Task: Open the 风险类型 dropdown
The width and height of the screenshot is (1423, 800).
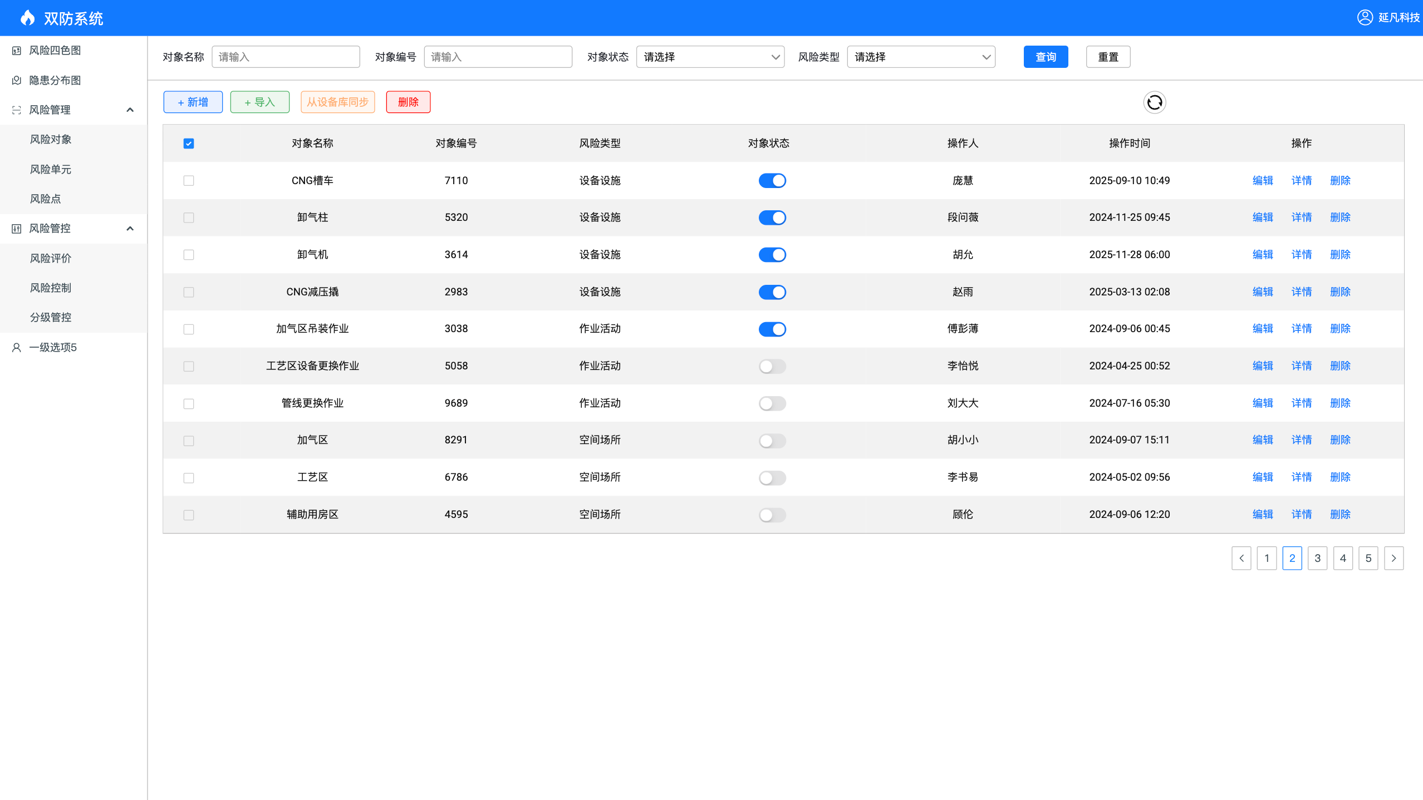Action: (921, 57)
